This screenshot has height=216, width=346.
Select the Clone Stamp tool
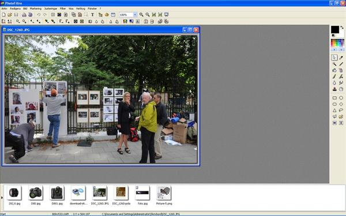[x=334, y=89]
